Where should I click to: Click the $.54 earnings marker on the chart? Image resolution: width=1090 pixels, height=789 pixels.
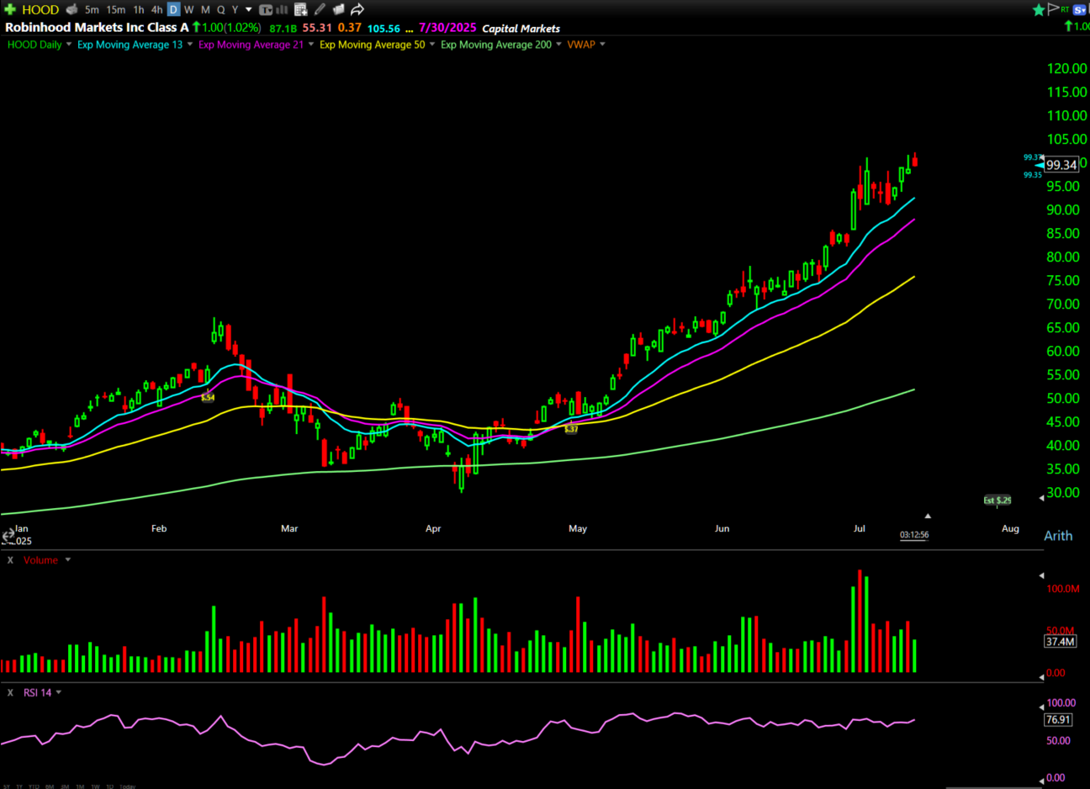[208, 398]
